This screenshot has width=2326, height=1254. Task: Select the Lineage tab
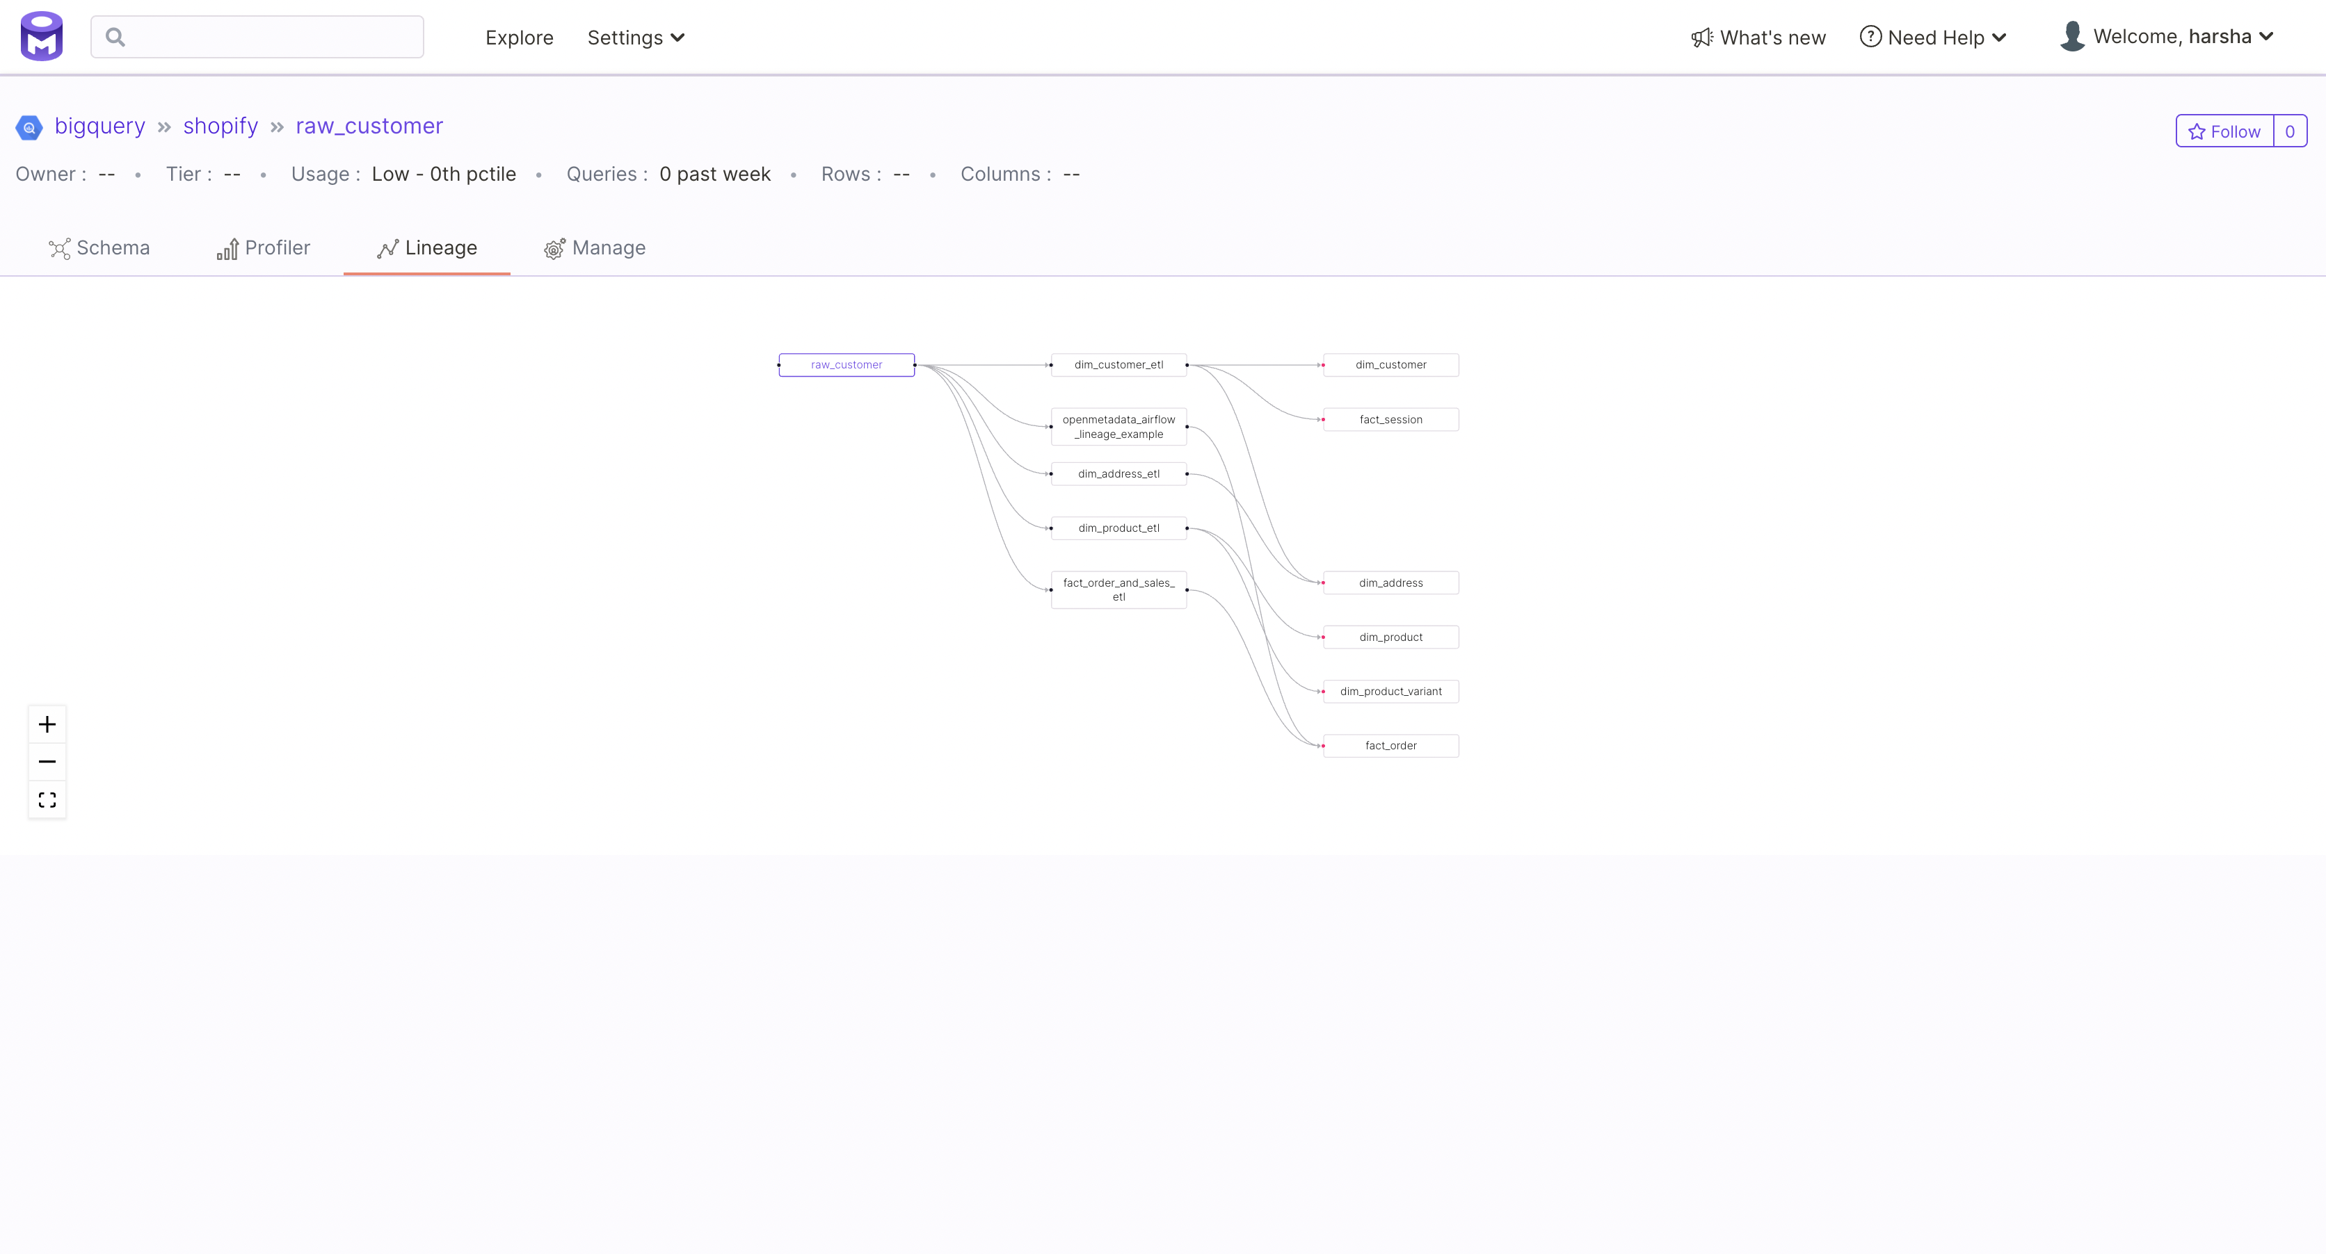pos(427,248)
